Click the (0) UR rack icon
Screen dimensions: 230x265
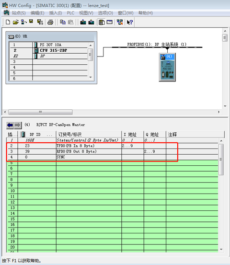11,36
